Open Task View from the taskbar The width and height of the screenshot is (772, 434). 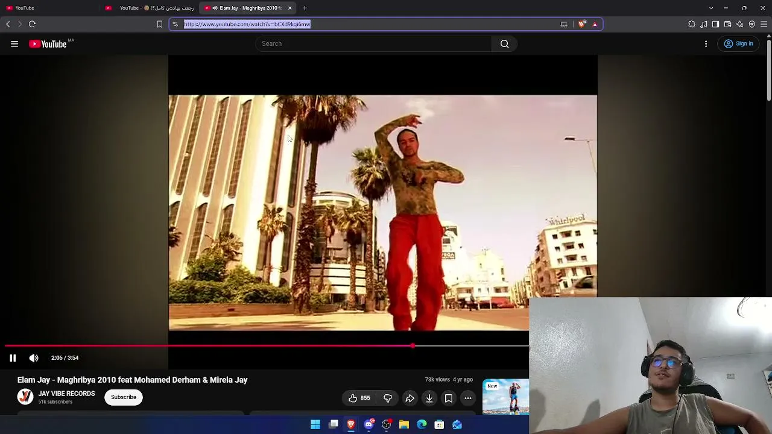334,424
